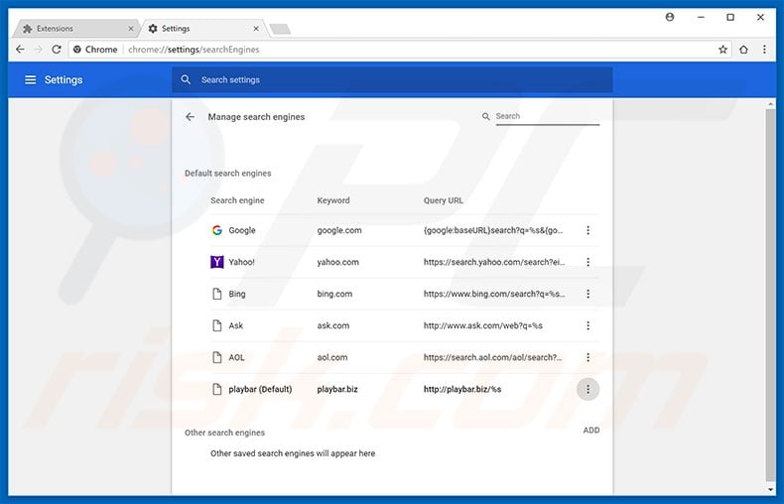Click the Settings title in header
Image resolution: width=784 pixels, height=504 pixels.
[x=64, y=80]
